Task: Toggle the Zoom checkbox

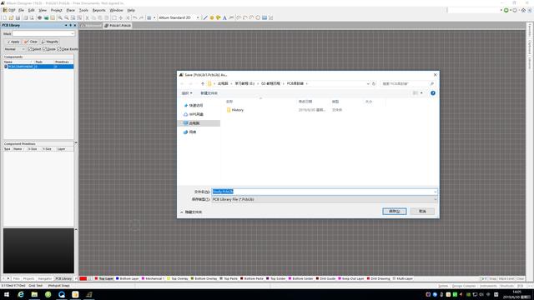Action: 44,49
